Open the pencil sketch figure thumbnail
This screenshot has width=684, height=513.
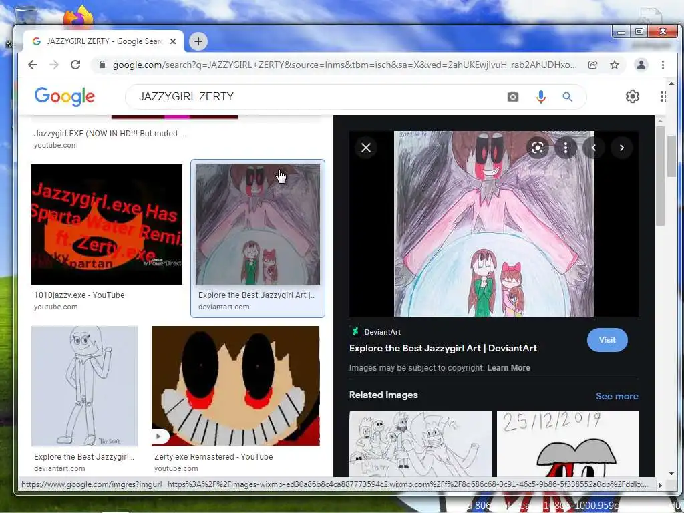point(85,386)
